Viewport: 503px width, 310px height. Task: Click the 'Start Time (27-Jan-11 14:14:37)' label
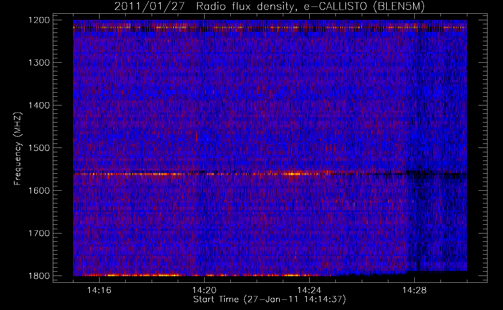tap(270, 299)
